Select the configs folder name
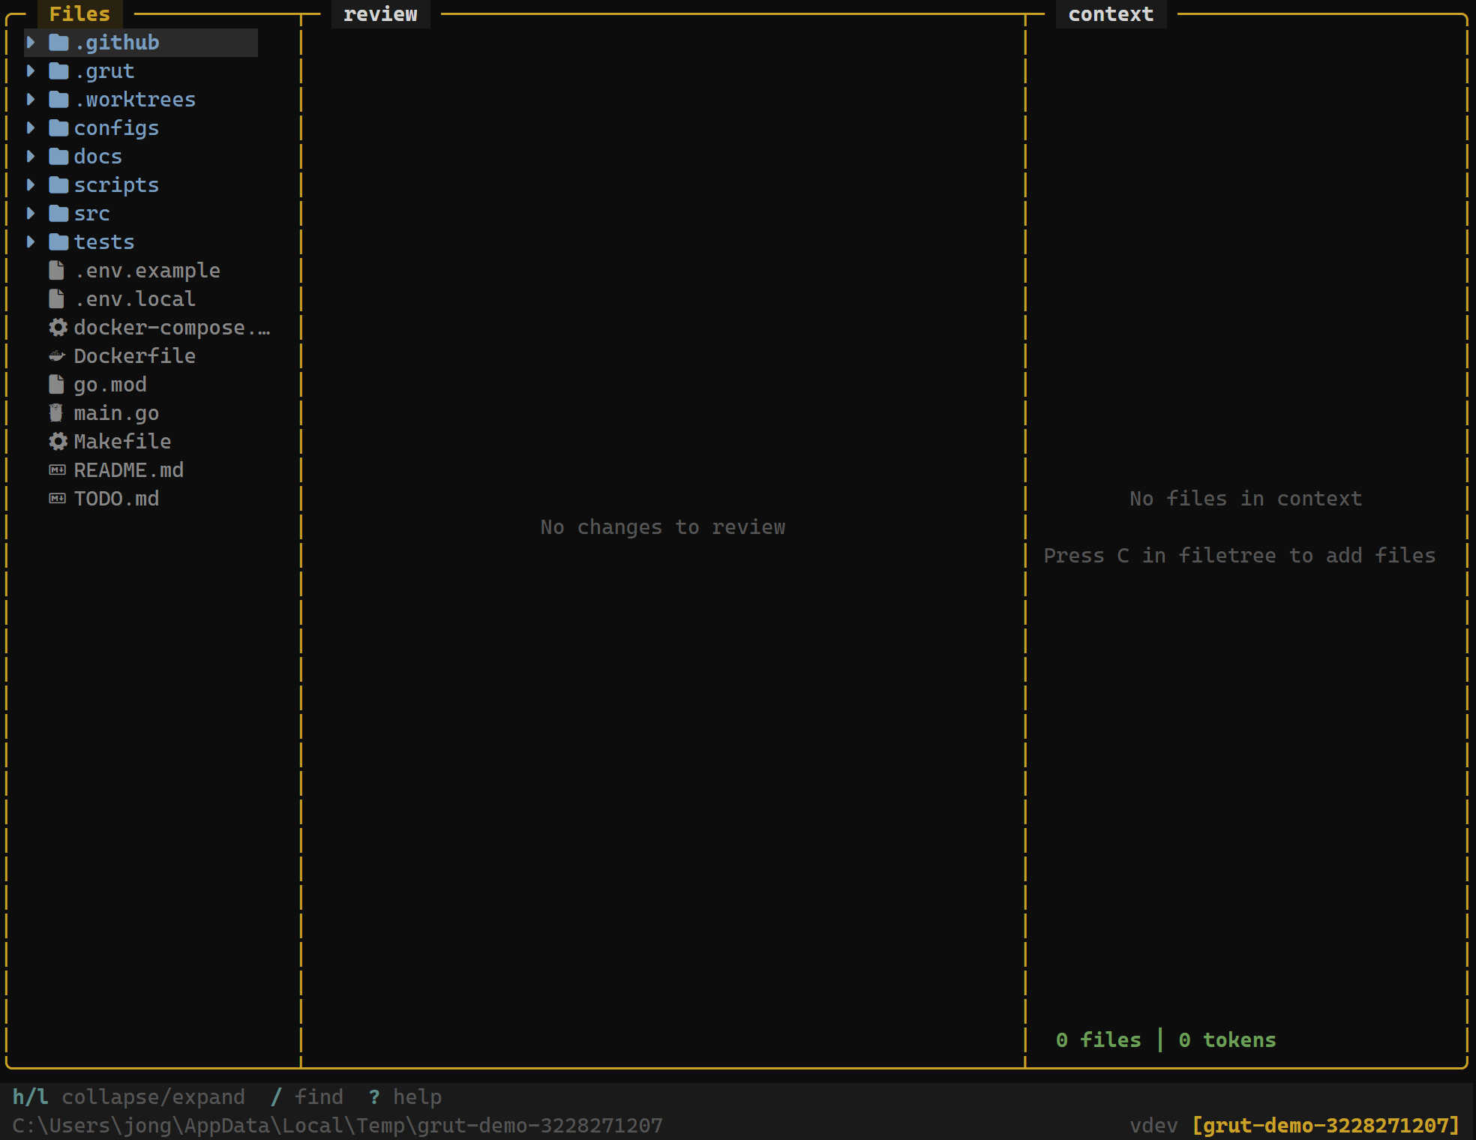The height and width of the screenshot is (1140, 1476). tap(116, 128)
